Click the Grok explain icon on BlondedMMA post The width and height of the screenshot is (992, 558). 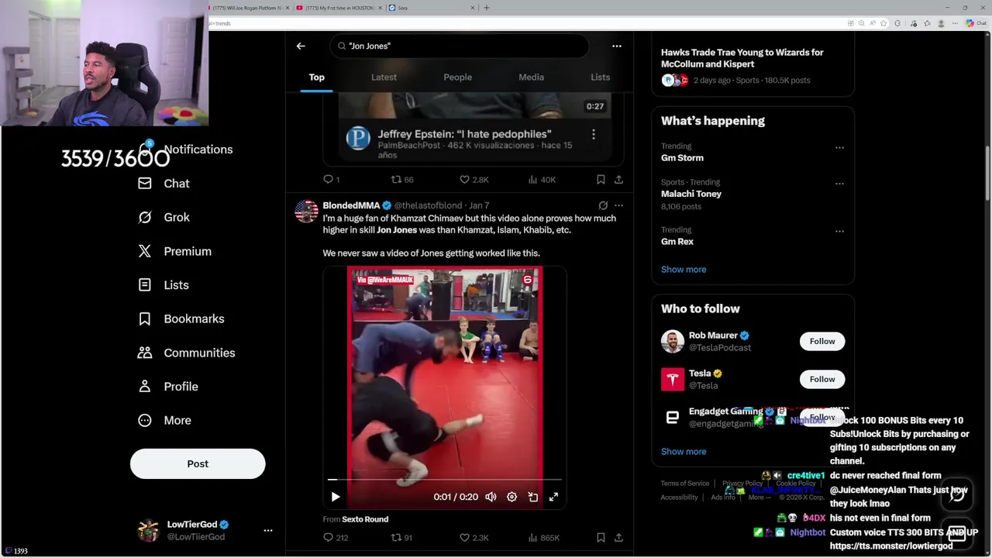click(603, 205)
